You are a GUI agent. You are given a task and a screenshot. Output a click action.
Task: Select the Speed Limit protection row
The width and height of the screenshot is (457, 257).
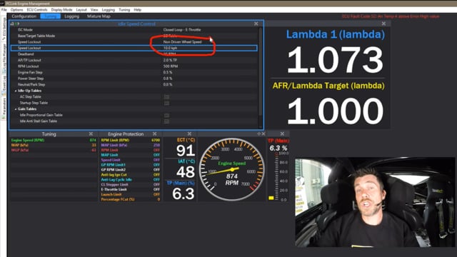pos(130,160)
